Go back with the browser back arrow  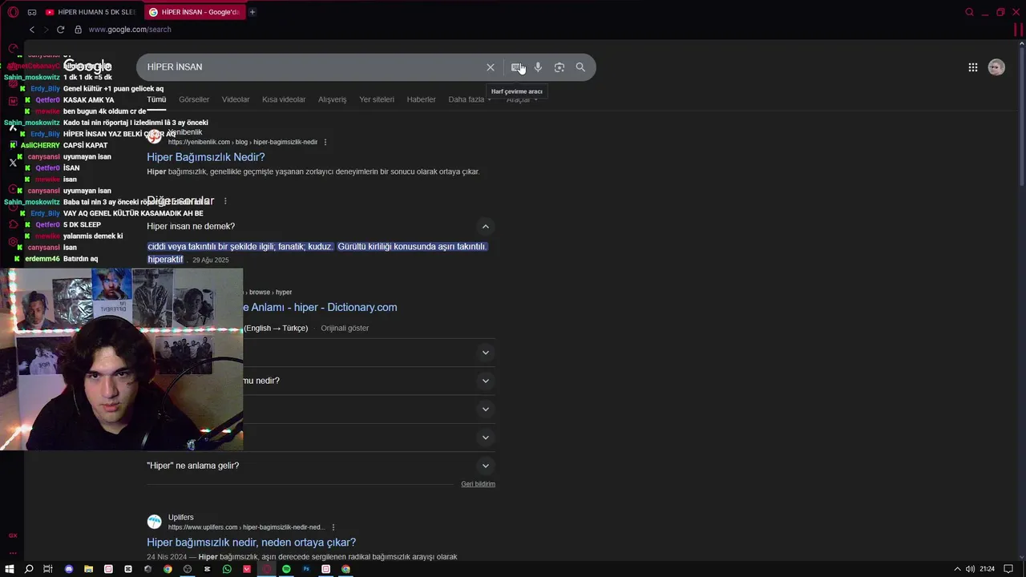pyautogui.click(x=31, y=30)
